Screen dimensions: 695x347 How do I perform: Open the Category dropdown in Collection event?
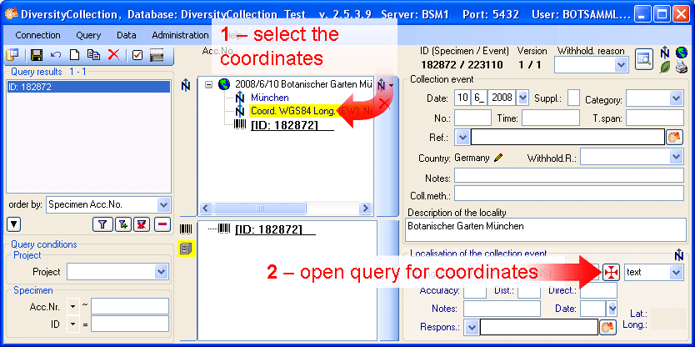(x=676, y=98)
